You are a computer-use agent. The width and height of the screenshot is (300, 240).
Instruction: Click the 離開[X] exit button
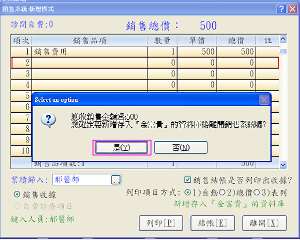point(261,222)
